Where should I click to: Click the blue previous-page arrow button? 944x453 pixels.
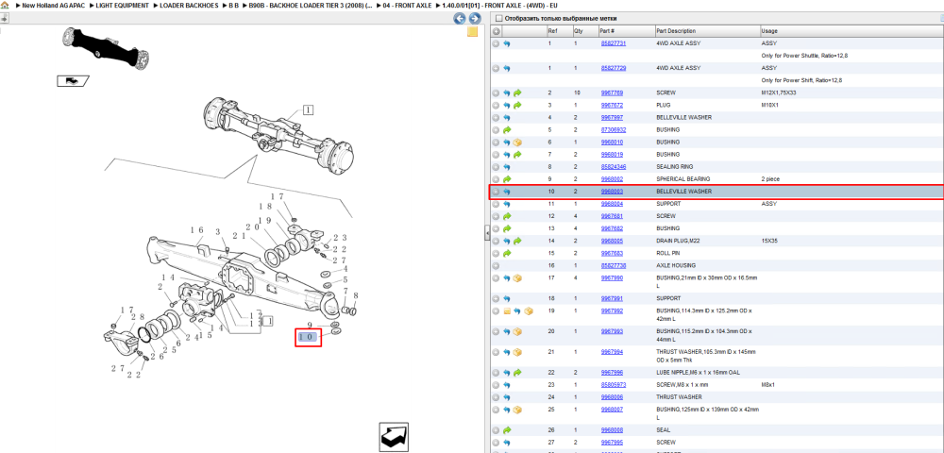(460, 19)
